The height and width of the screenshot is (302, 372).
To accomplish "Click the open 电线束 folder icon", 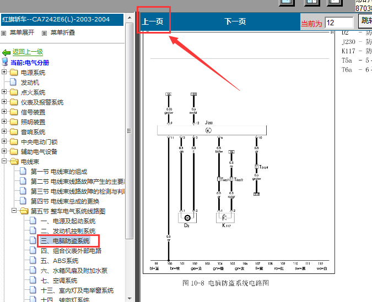I will (x=14, y=162).
